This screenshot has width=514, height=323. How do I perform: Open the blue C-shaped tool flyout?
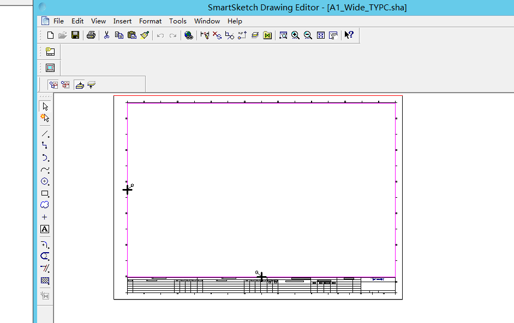point(45,256)
